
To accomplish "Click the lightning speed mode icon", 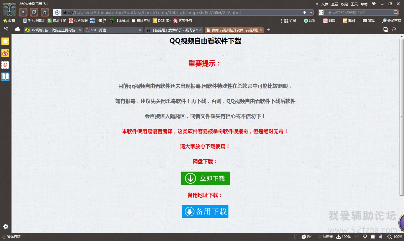I will (304, 13).
